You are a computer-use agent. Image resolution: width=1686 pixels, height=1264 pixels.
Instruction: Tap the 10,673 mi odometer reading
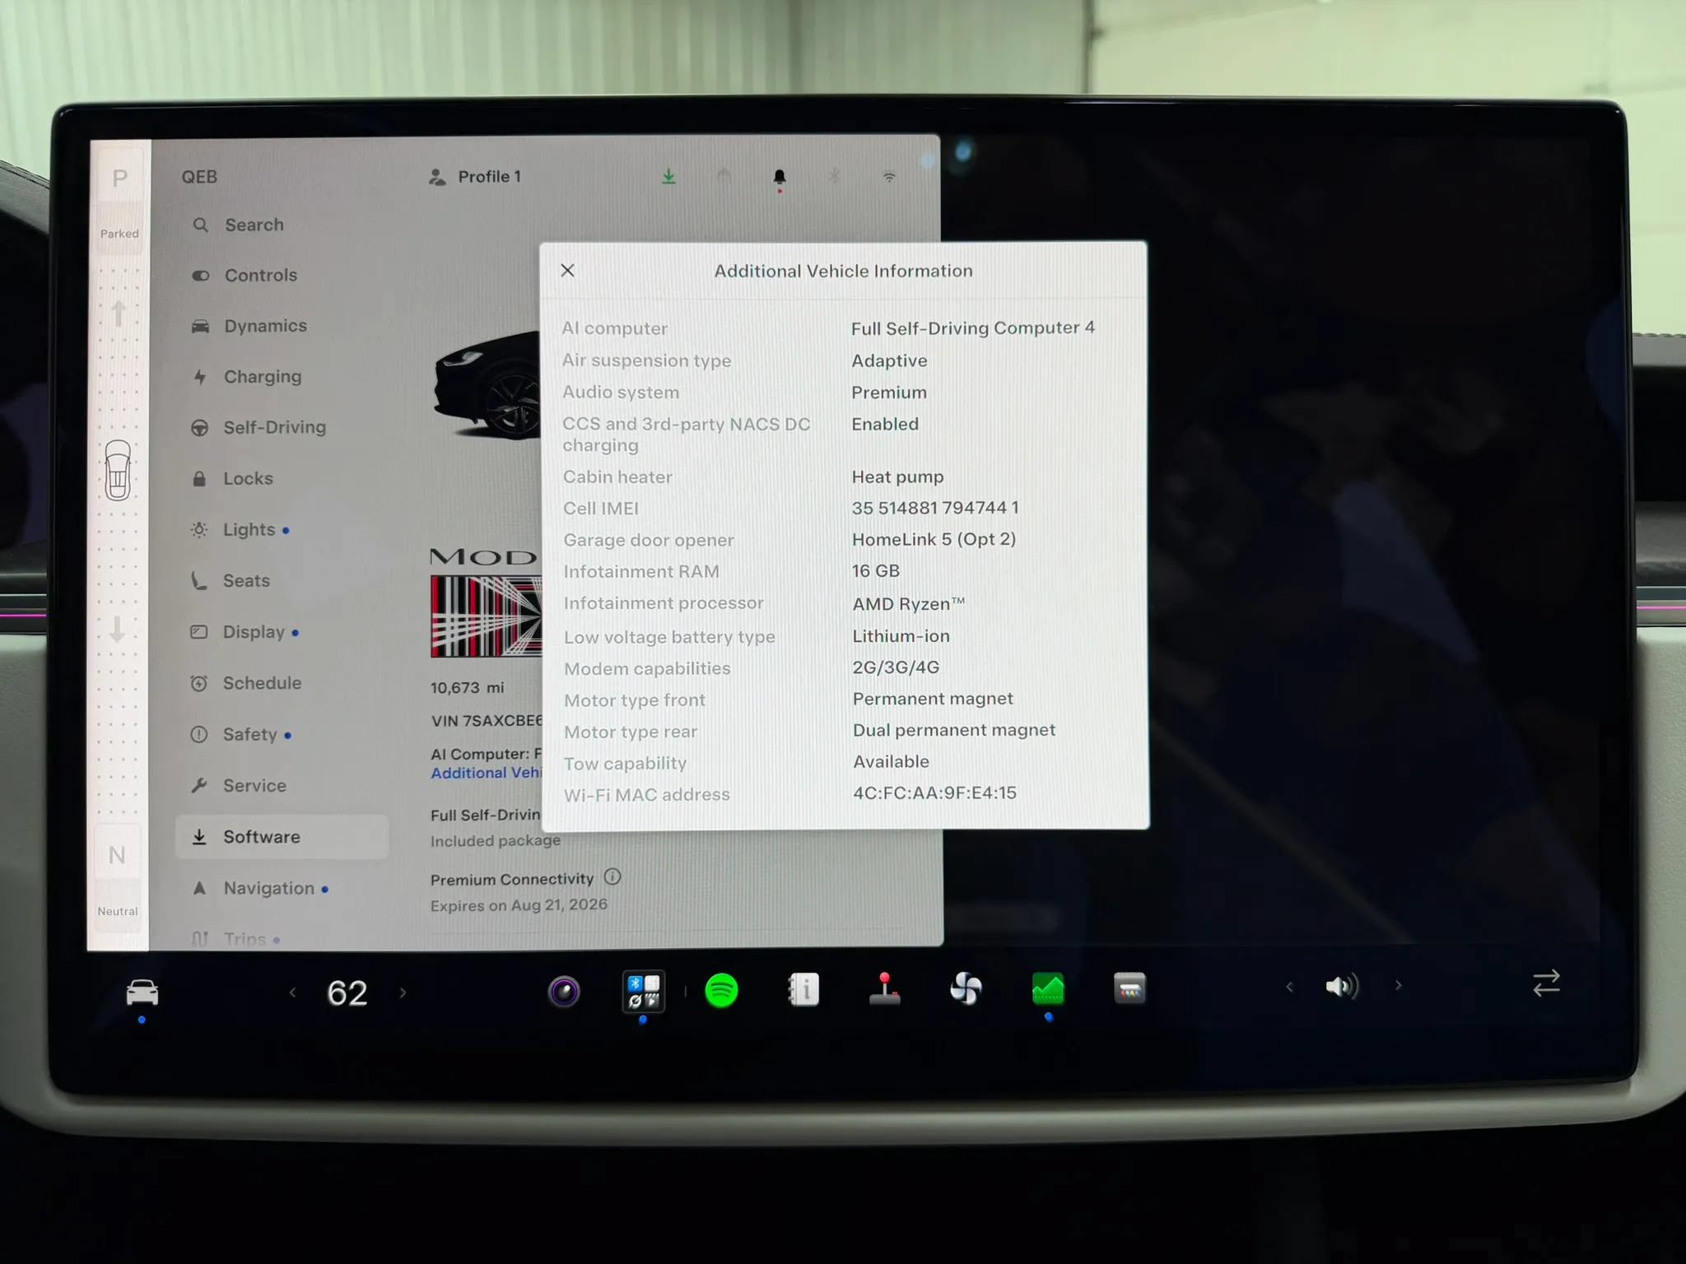[x=467, y=687]
